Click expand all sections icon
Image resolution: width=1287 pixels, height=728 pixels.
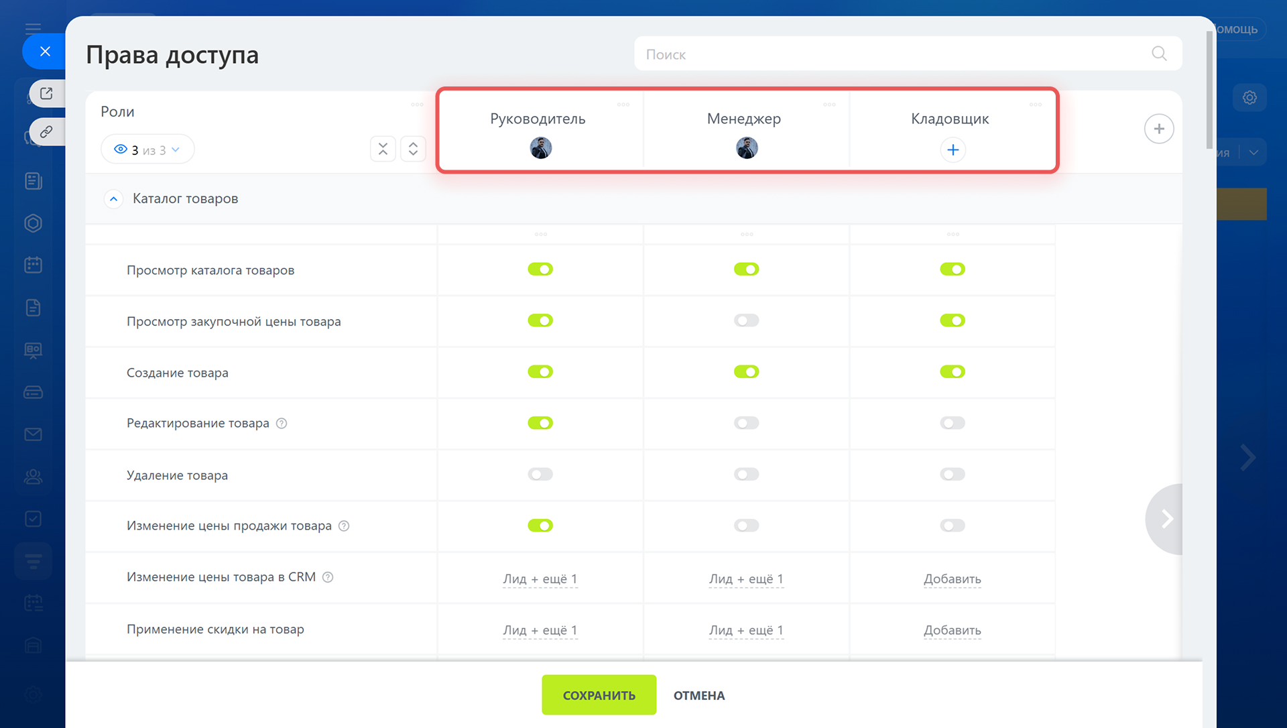413,149
